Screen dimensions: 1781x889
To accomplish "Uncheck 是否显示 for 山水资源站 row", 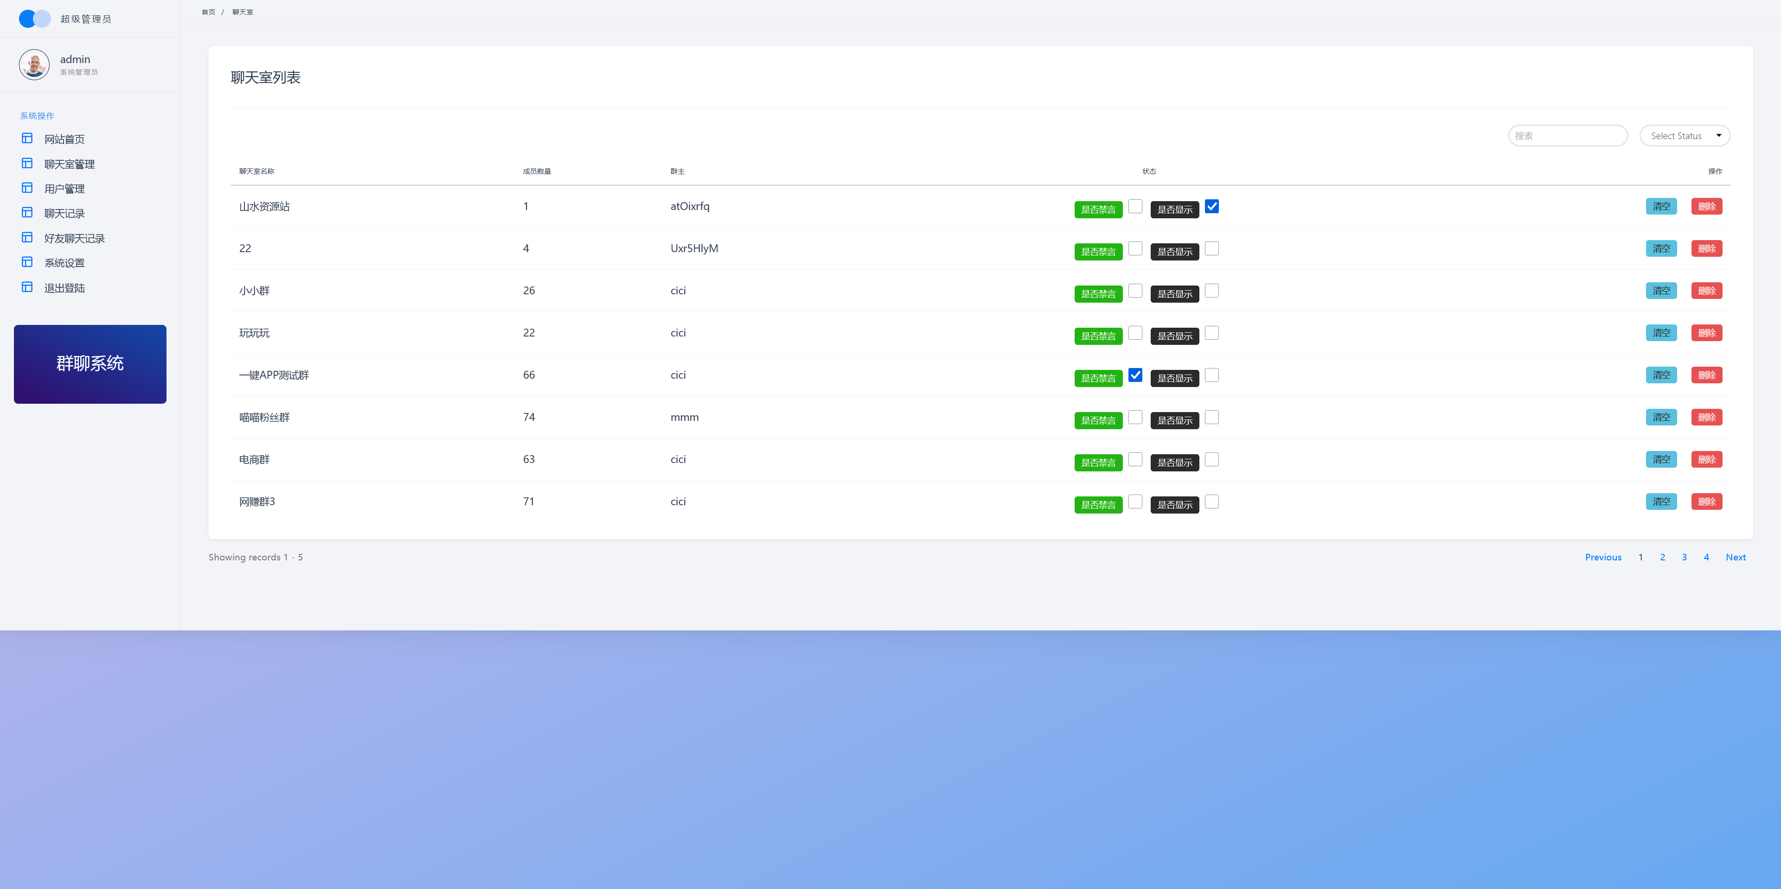I will point(1211,206).
